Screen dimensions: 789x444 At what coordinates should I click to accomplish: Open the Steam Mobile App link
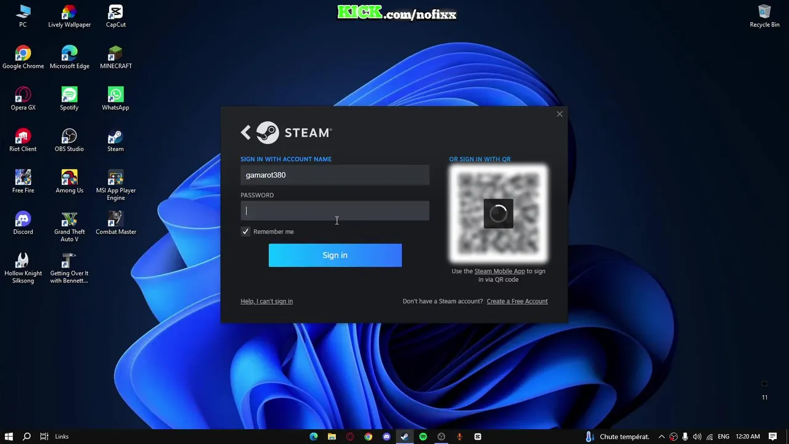[x=499, y=271]
